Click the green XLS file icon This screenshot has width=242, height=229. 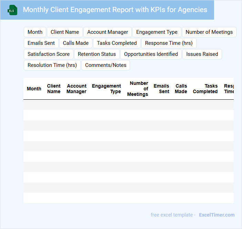[12, 10]
